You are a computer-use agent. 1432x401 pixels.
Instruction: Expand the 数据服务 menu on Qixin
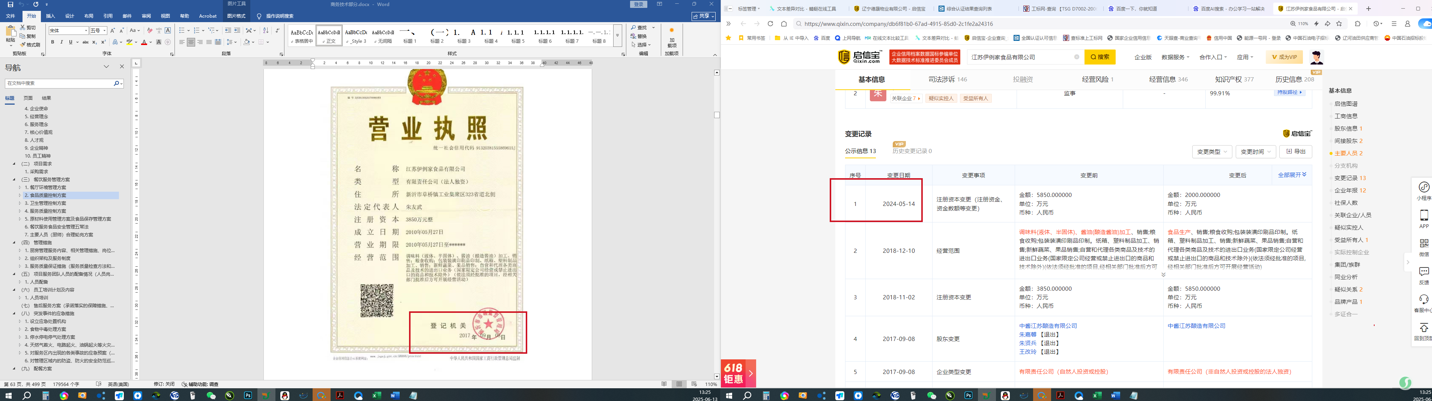pos(1176,57)
